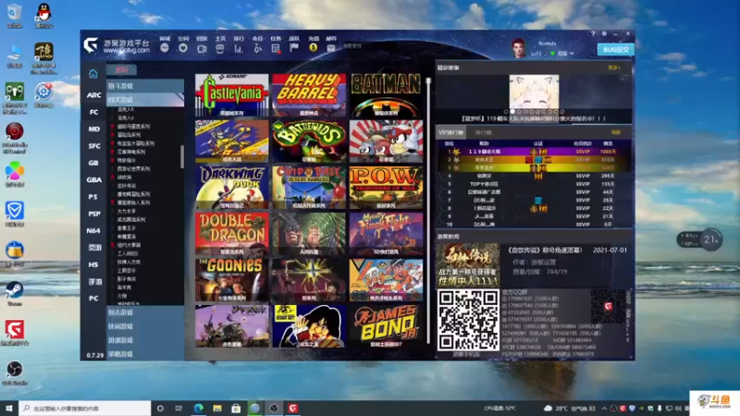The width and height of the screenshot is (740, 416).
Task: Select the H5 platform in sidebar
Action: click(x=93, y=264)
